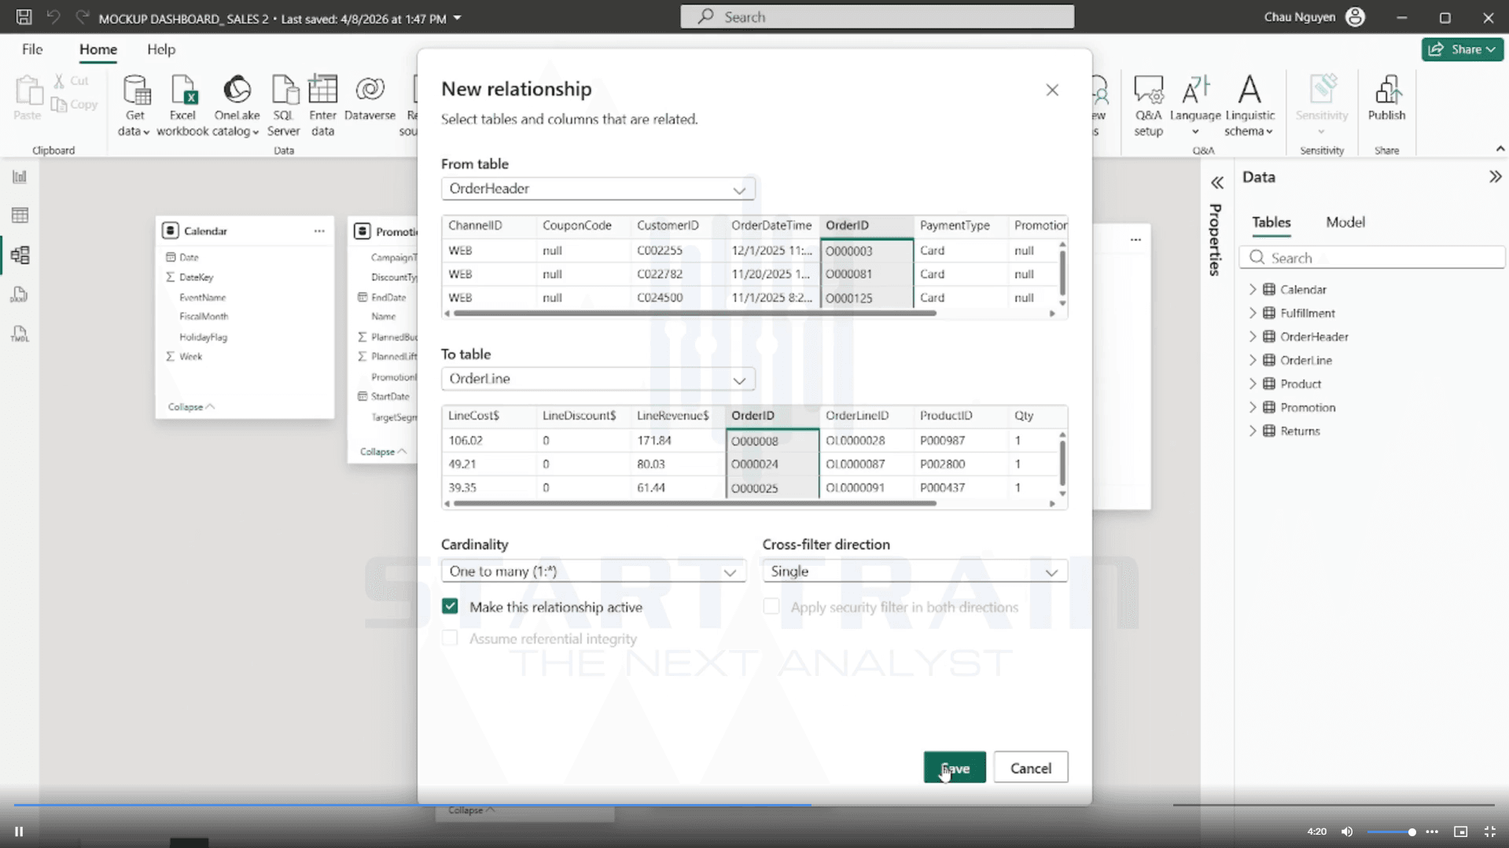Click the Save icon in title bar
Screen dimensions: 1509x848
24,17
